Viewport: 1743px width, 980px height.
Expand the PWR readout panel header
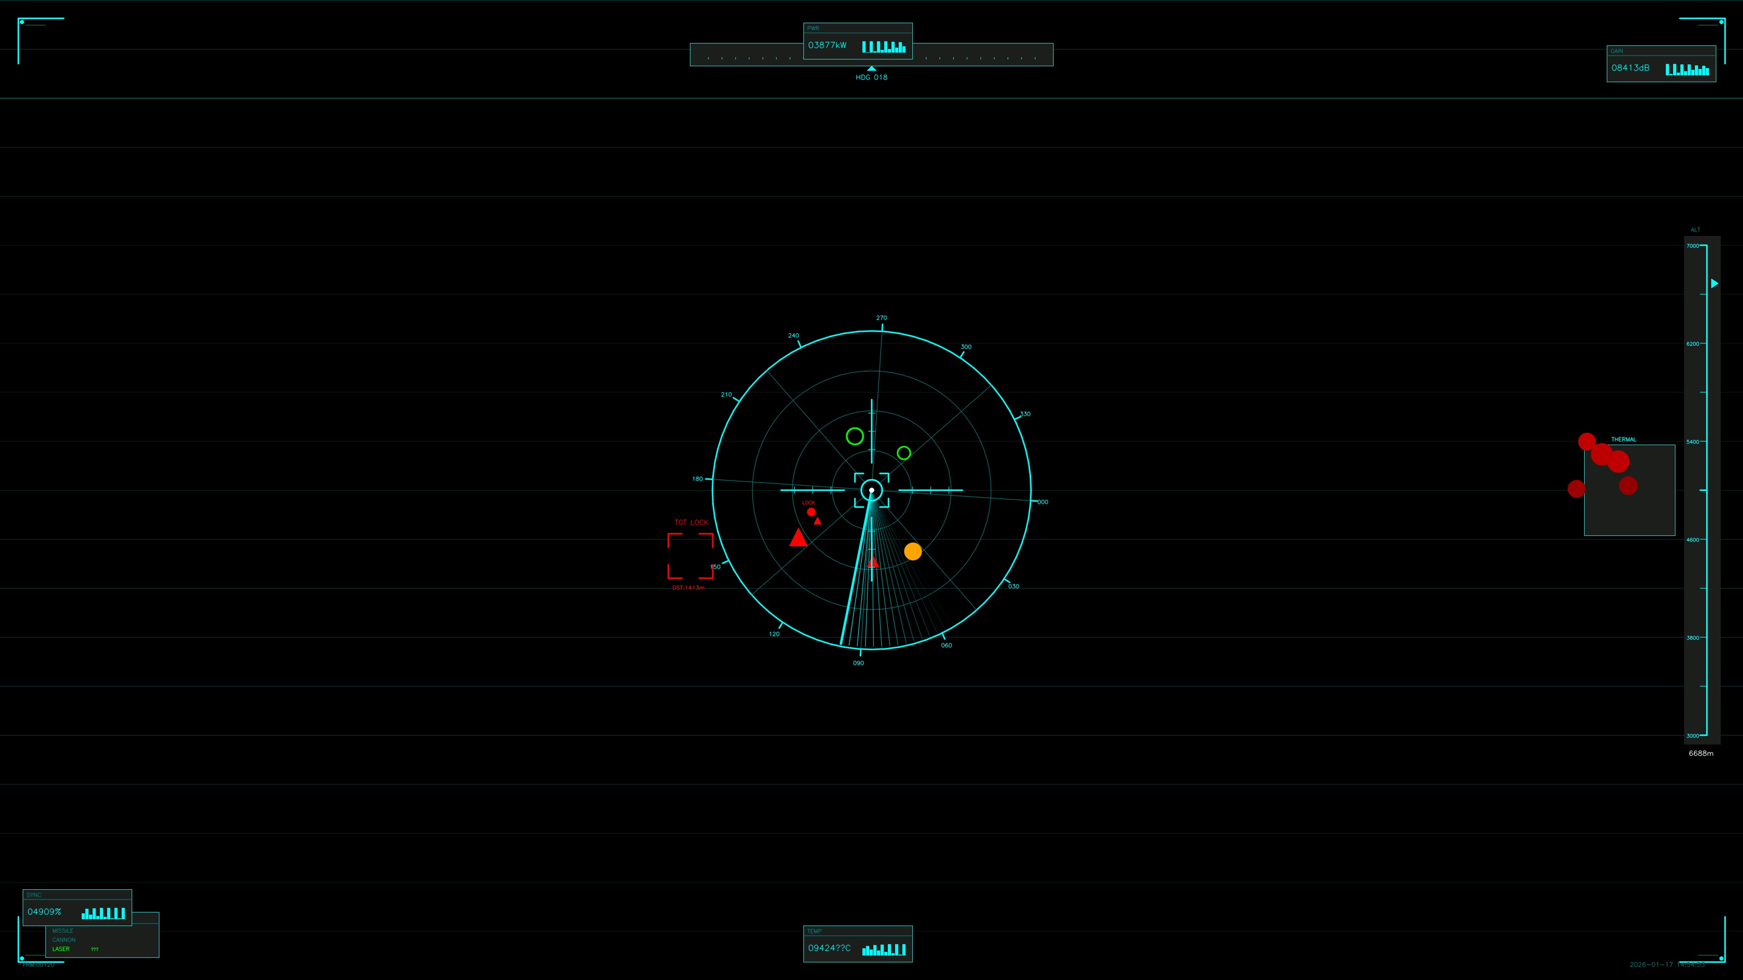pyautogui.click(x=812, y=29)
